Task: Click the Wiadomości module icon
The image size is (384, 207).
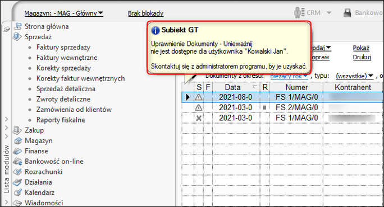Action: [x=17, y=203]
